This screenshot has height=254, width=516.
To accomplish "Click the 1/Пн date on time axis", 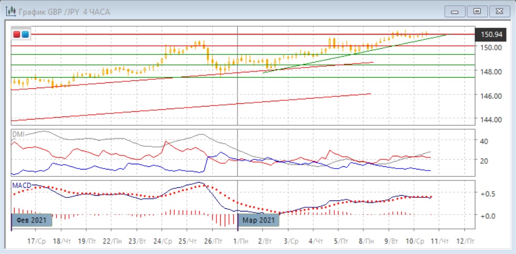I will point(241,241).
